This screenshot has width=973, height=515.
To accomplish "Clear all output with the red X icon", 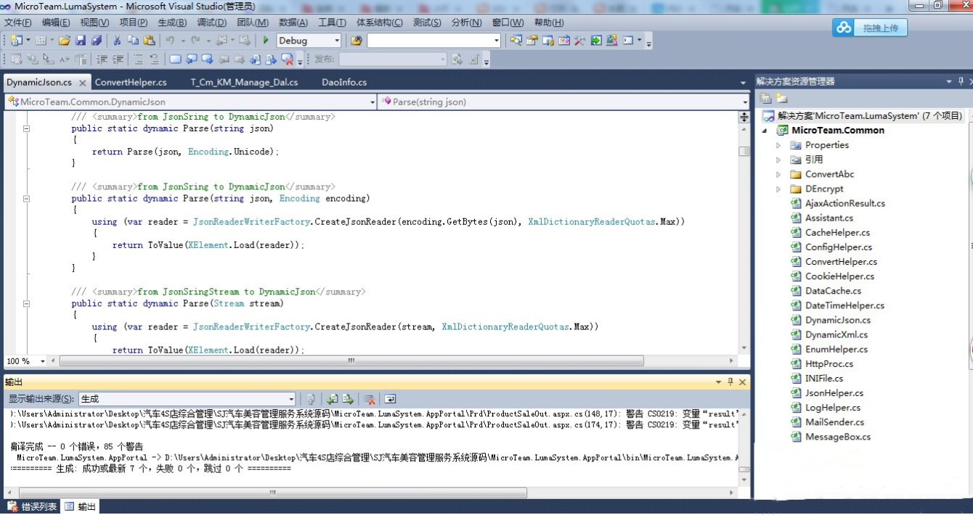I will 370,399.
